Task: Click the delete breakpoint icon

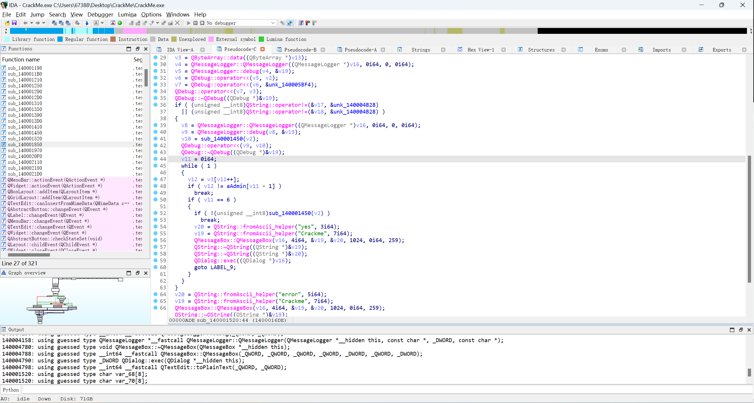Action: [x=315, y=23]
